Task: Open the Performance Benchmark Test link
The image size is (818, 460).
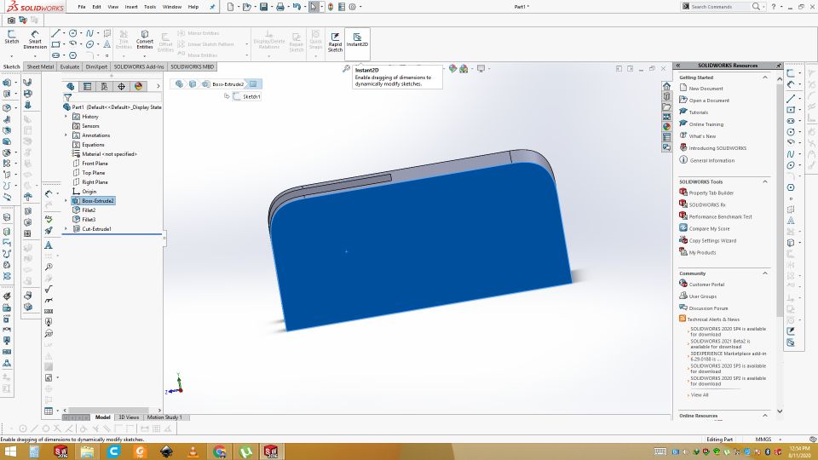Action: 721,217
